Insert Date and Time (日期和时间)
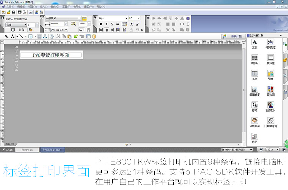Screen dimensions: 288x190 (270, 122)
